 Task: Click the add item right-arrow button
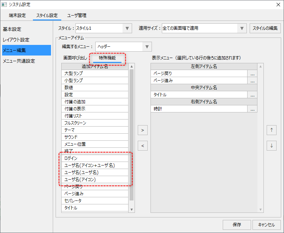(142, 130)
